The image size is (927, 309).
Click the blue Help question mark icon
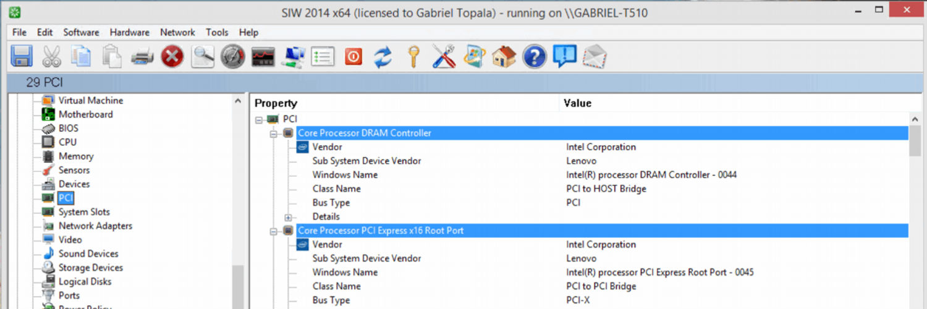point(535,57)
